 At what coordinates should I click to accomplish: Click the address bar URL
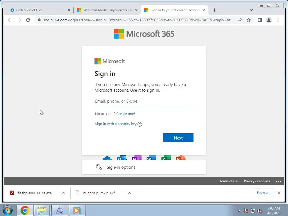[138, 20]
